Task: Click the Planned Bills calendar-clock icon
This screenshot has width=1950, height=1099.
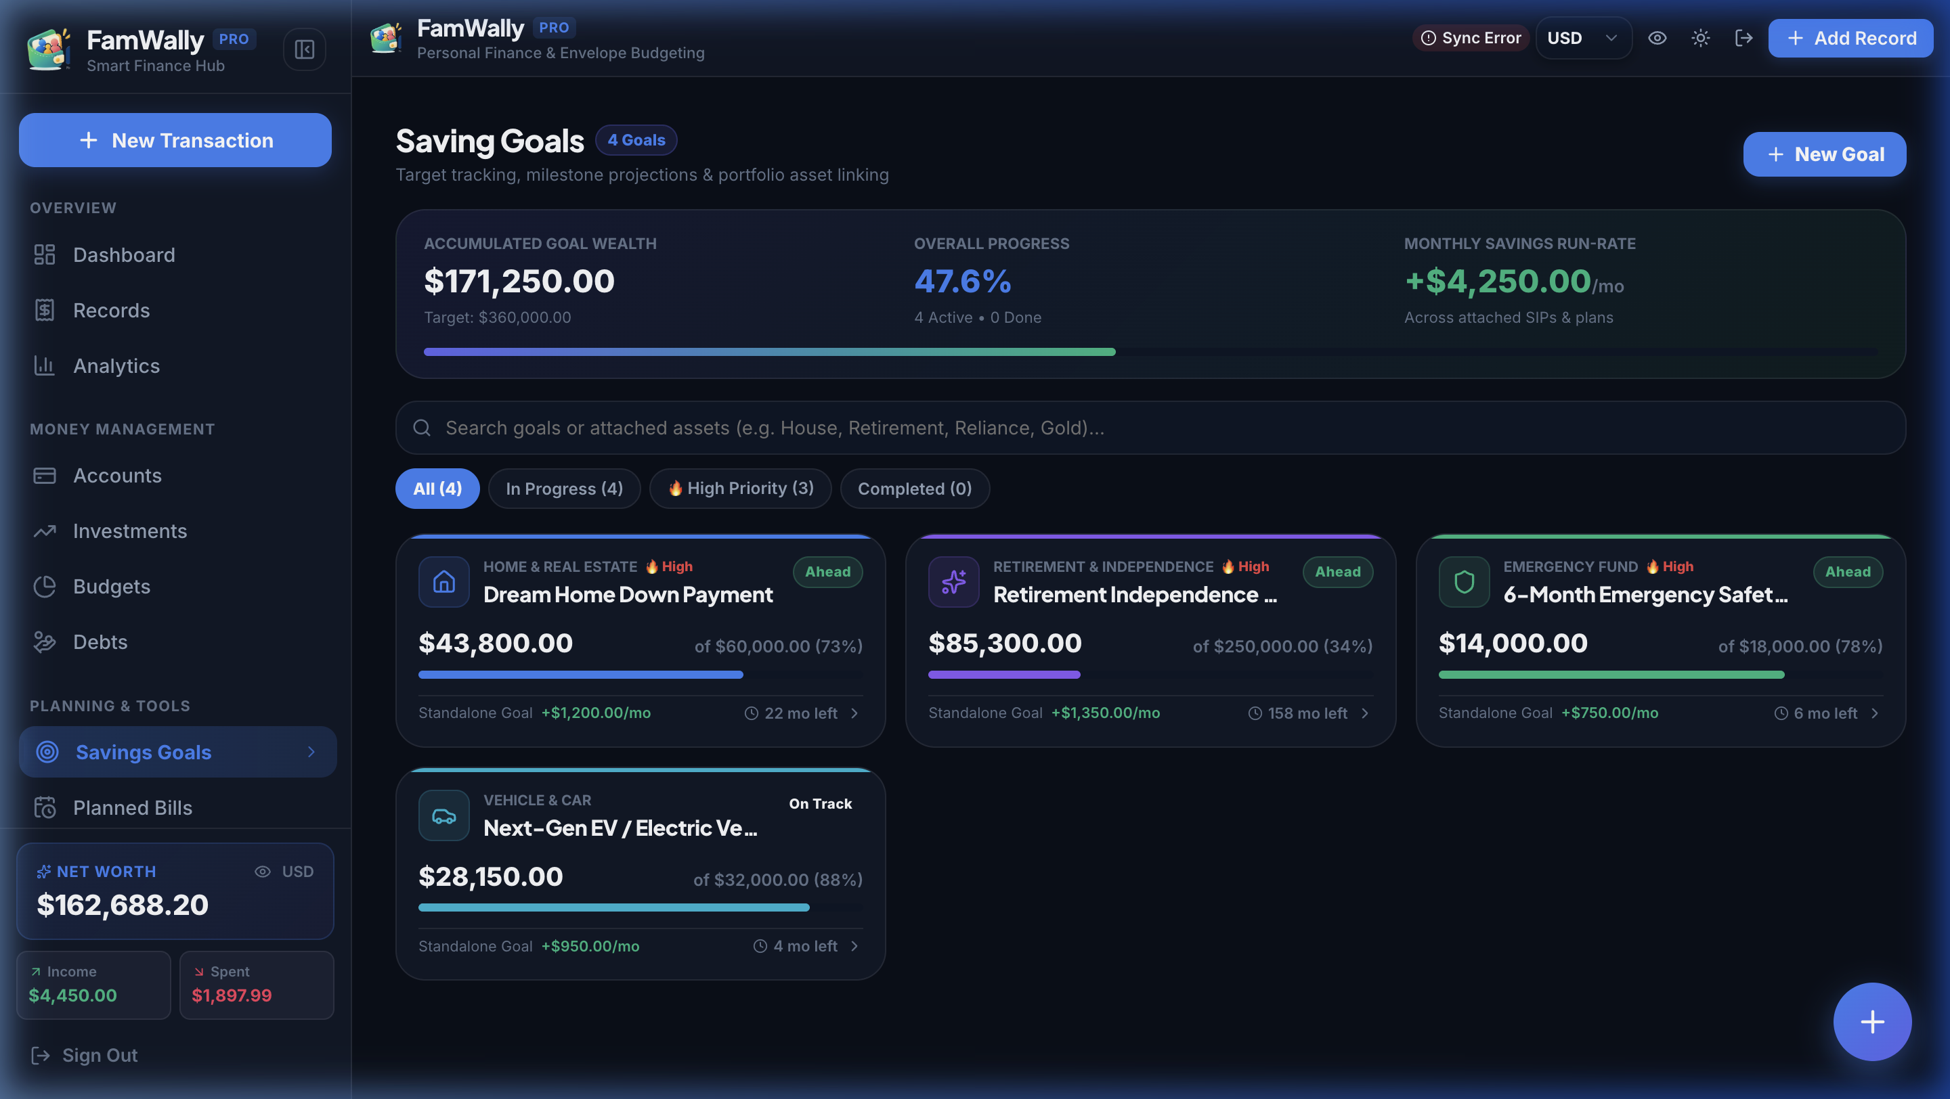Action: point(45,808)
